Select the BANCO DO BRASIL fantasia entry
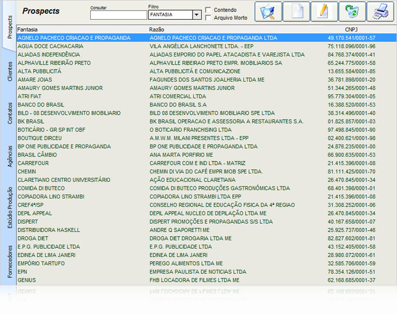The image size is (397, 314). click(41, 105)
